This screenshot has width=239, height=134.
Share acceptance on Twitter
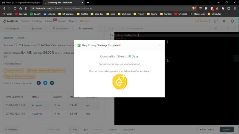(x=45, y=83)
